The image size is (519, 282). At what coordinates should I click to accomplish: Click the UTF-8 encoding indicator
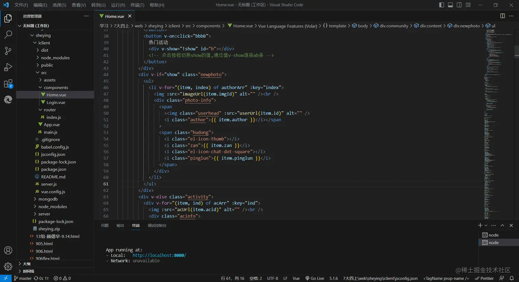(273, 278)
